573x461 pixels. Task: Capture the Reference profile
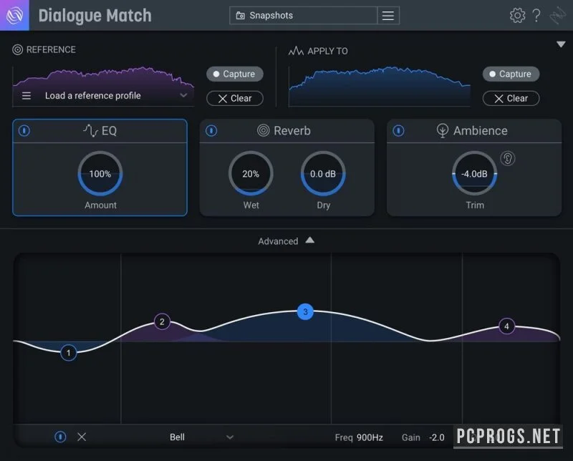click(235, 74)
